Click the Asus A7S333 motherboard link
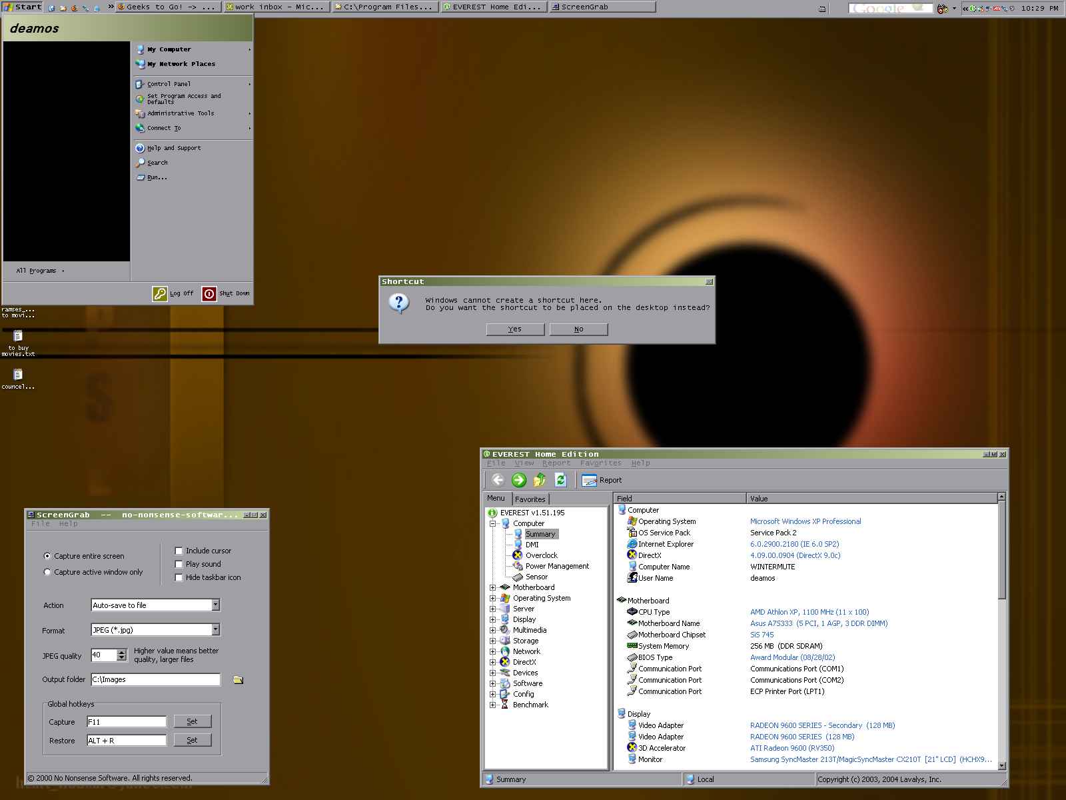Image resolution: width=1066 pixels, height=800 pixels. click(x=819, y=623)
